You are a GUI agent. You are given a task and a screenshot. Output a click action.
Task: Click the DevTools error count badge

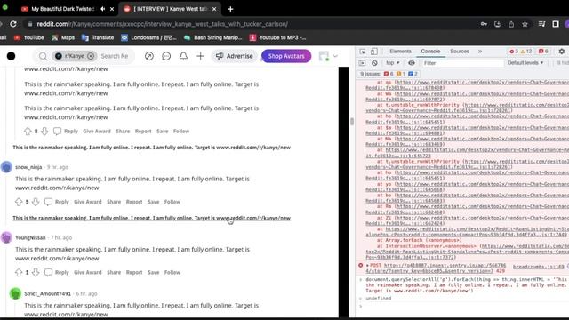click(x=514, y=52)
